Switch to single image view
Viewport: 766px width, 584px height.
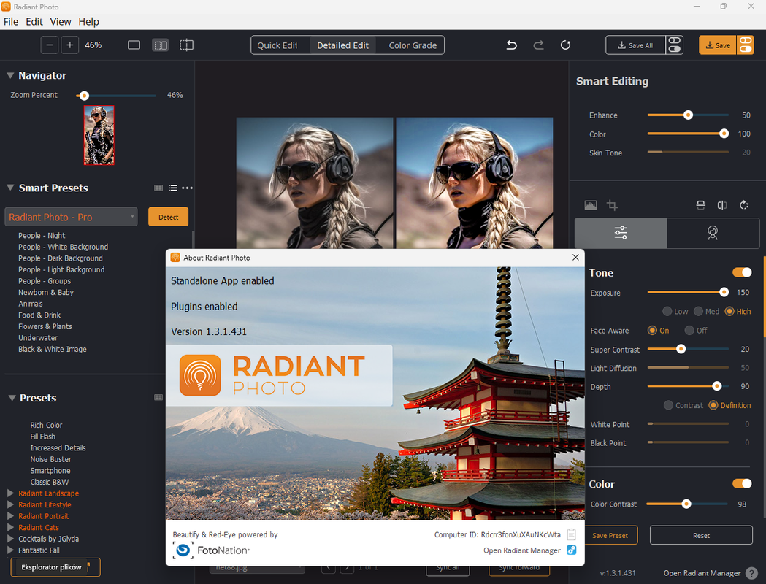(x=134, y=45)
